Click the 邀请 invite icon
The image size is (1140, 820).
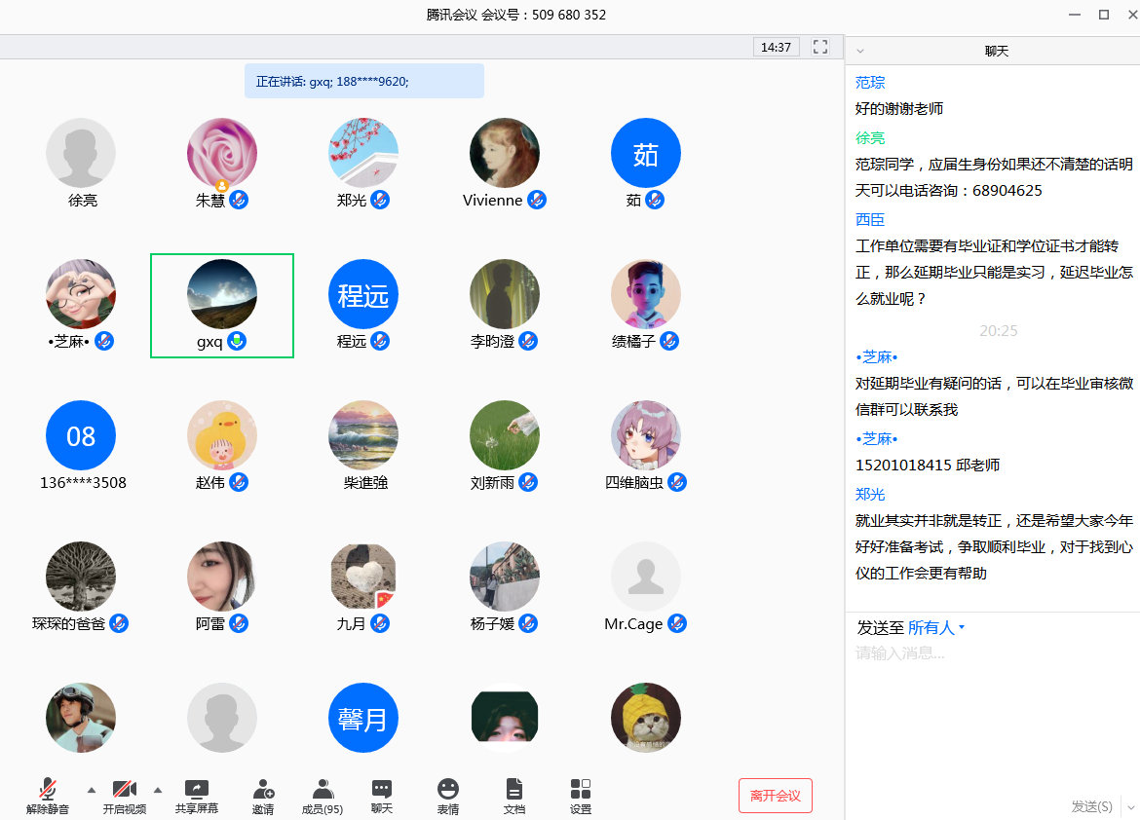263,796
